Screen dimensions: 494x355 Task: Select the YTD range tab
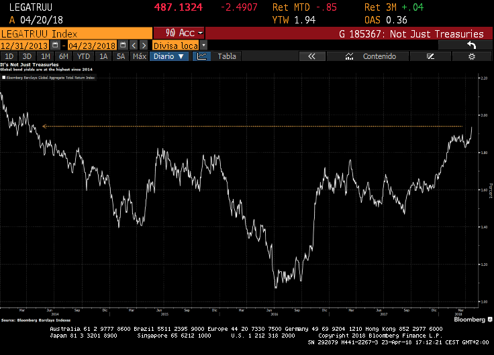click(x=83, y=56)
